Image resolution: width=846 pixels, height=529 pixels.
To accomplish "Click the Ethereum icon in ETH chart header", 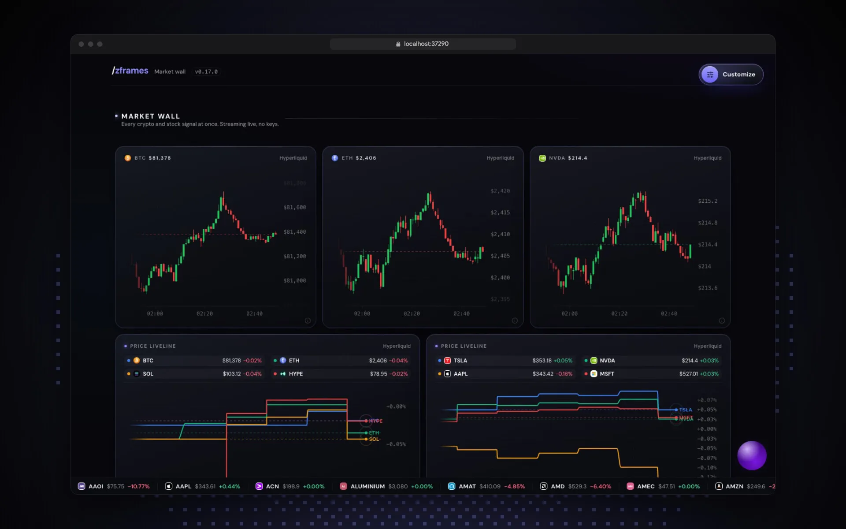I will [x=335, y=158].
